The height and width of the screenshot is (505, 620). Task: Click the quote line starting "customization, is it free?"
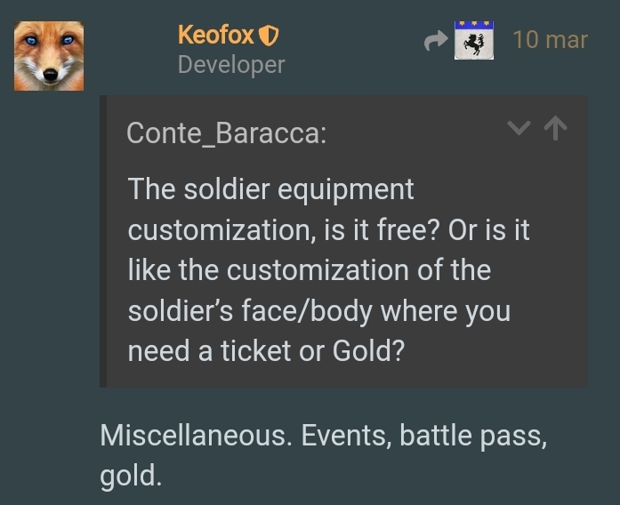pos(328,229)
